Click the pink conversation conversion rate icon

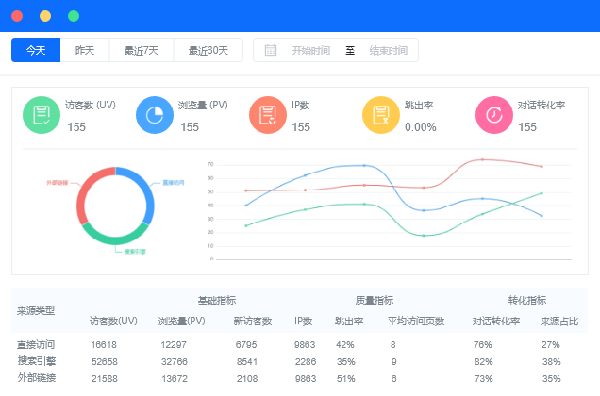click(x=493, y=115)
